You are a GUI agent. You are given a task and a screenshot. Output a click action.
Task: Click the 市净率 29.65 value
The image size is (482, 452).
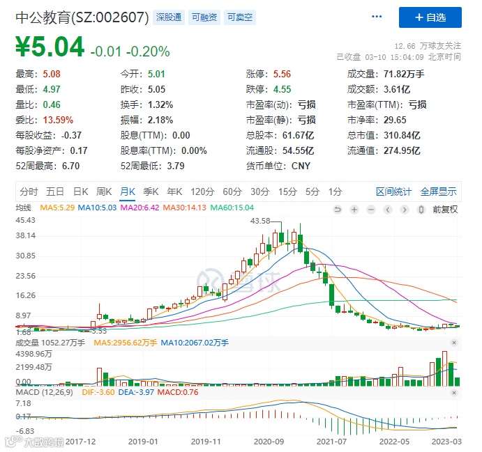click(x=395, y=120)
